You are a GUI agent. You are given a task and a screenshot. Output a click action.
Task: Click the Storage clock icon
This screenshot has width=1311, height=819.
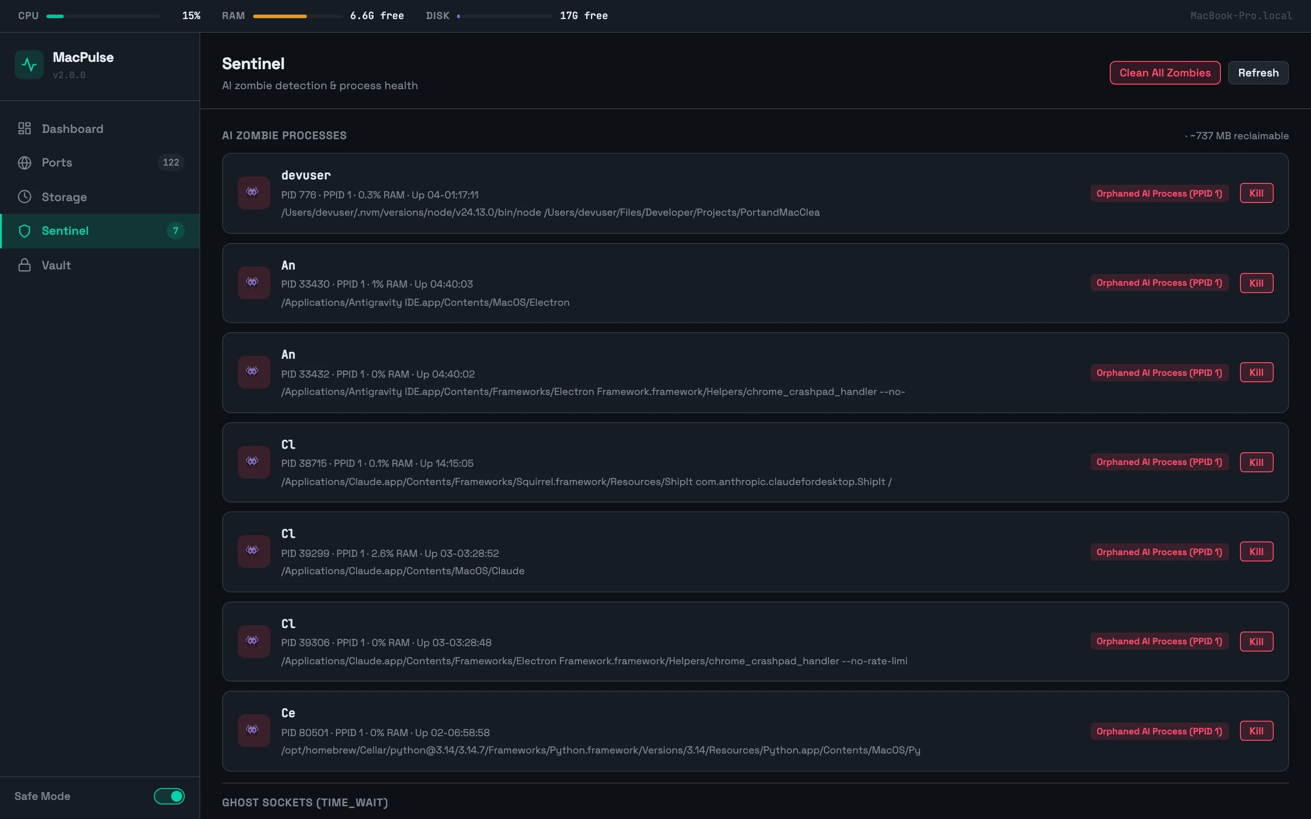25,197
